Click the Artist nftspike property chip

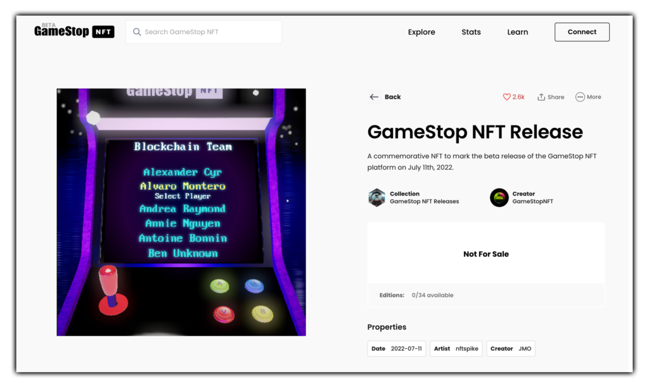coord(456,348)
